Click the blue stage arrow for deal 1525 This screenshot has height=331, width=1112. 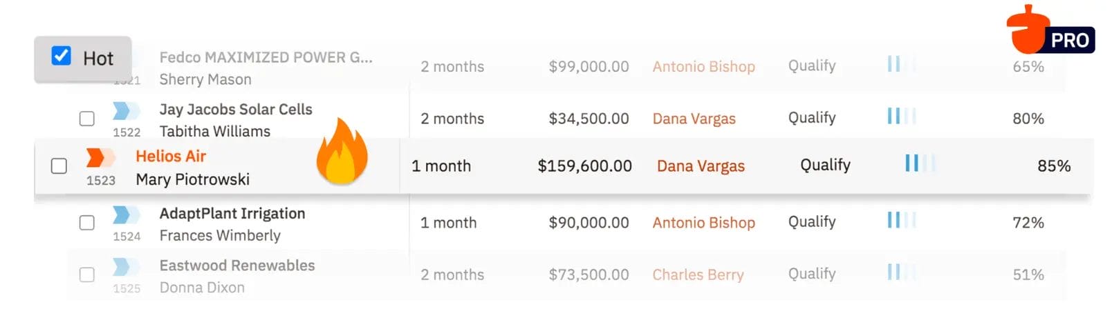[x=126, y=266]
